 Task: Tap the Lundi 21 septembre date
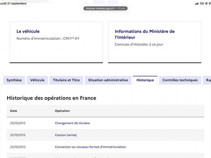13,3
